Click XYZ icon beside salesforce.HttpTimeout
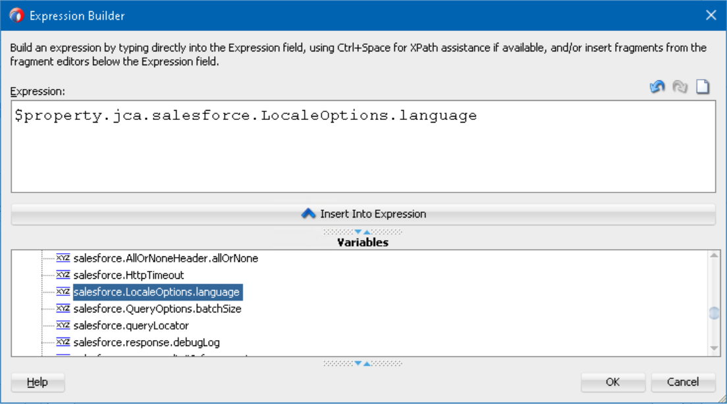This screenshot has width=727, height=404. coord(63,275)
